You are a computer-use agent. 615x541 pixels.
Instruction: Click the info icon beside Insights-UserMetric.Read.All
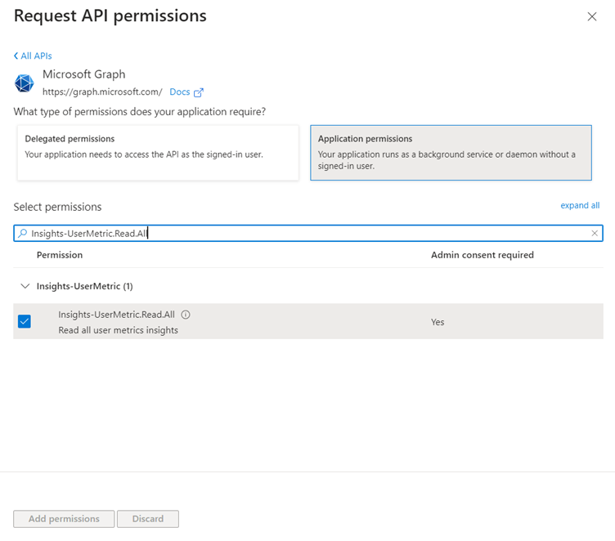(186, 315)
